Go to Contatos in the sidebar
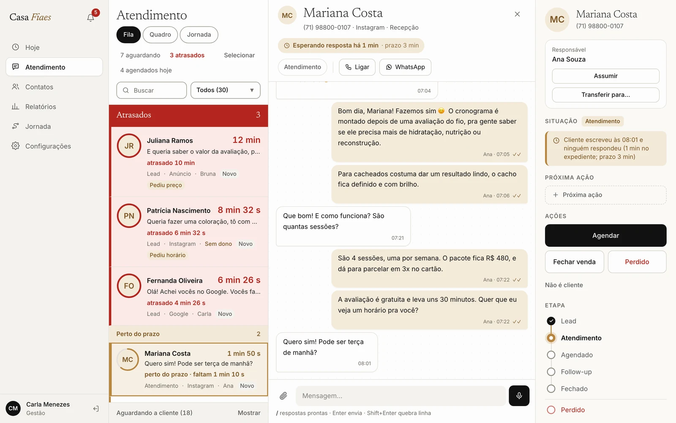Screen dimensions: 676x423 point(54,87)
